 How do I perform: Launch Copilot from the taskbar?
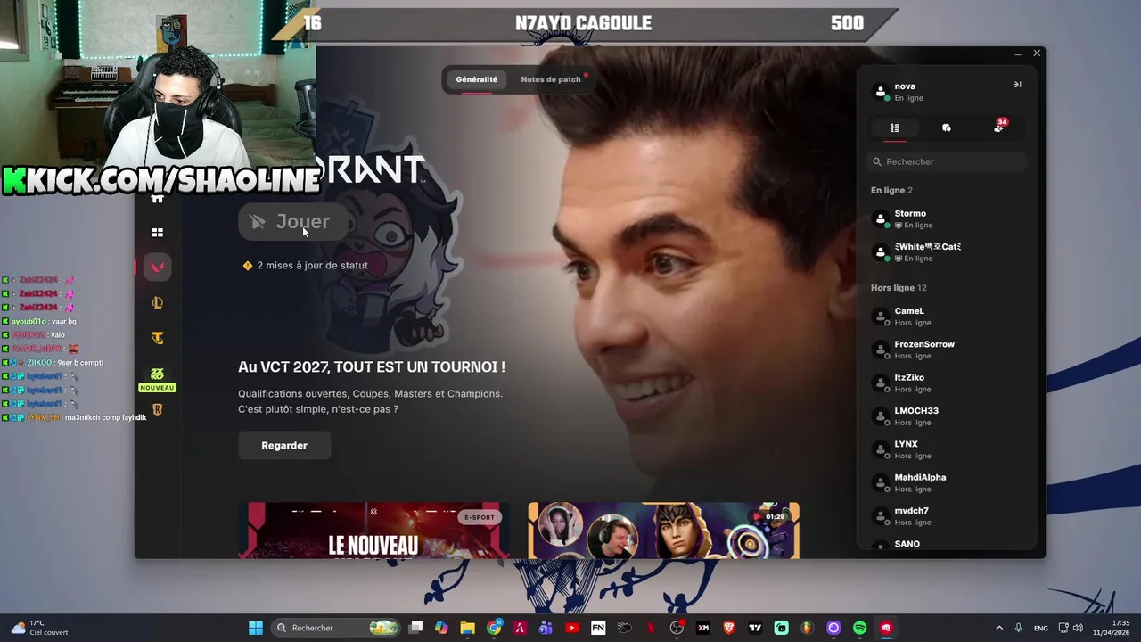tap(441, 628)
